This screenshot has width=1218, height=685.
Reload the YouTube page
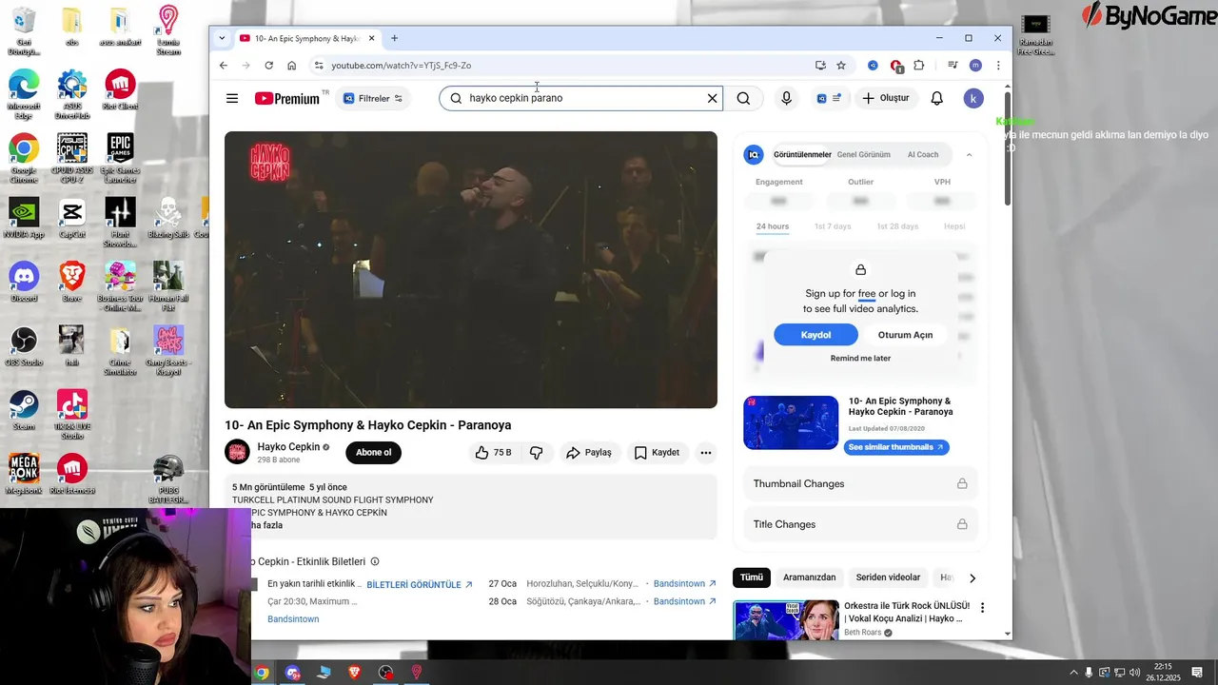tap(268, 66)
